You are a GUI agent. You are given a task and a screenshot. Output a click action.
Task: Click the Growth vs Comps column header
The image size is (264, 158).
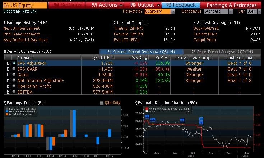pos(194,57)
